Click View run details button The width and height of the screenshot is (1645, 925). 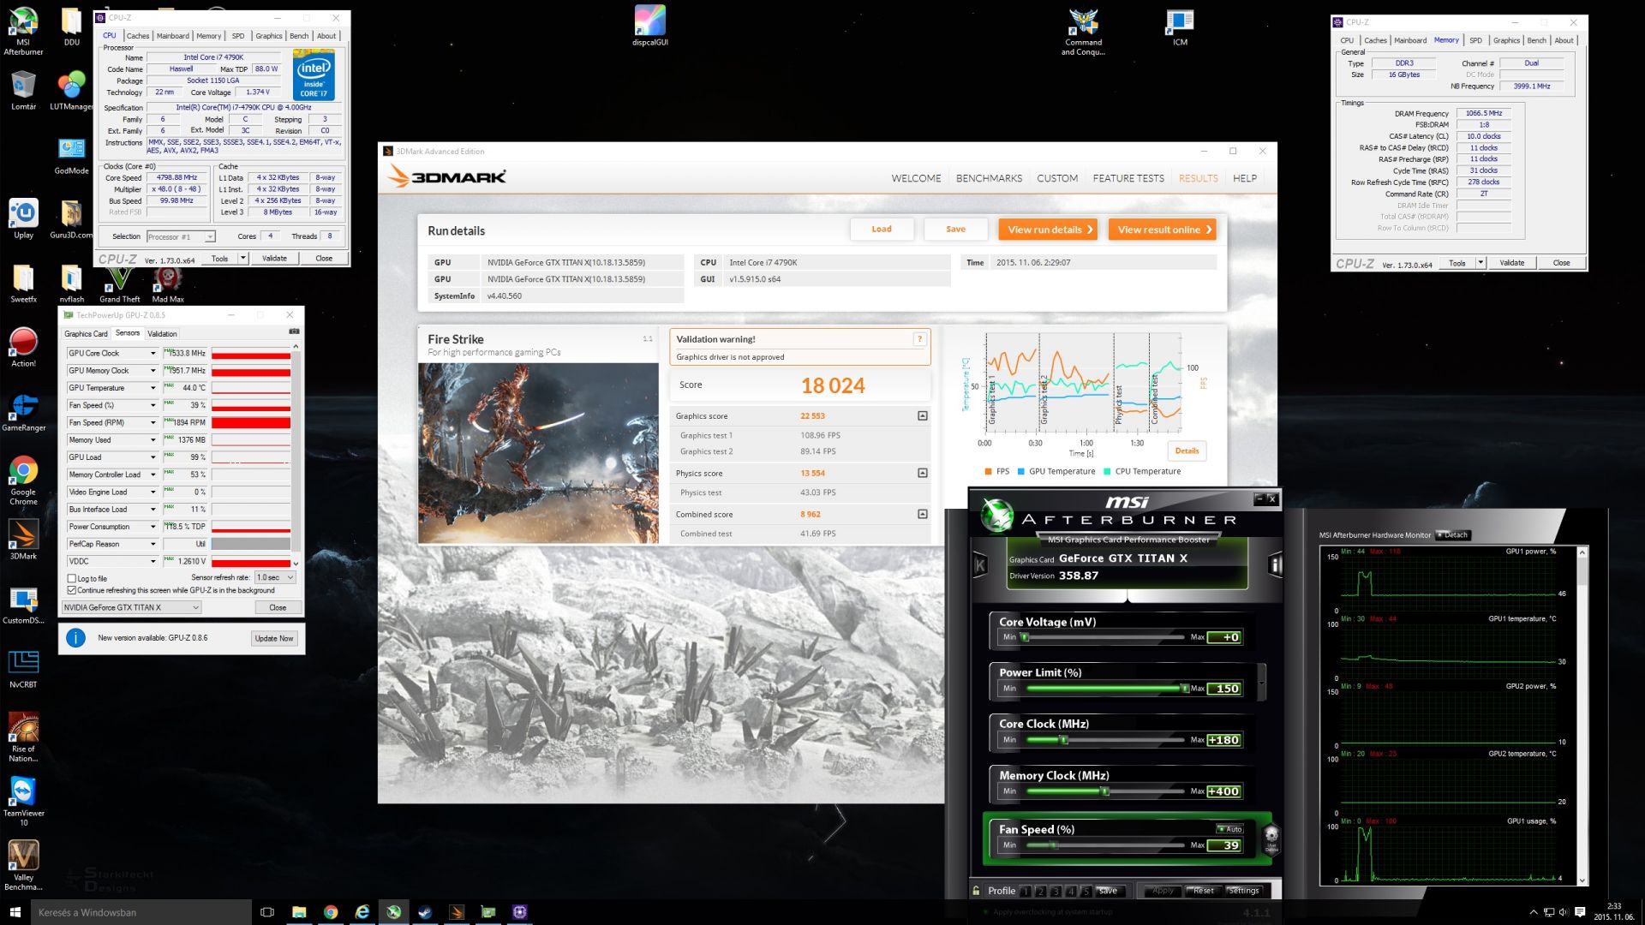coord(1048,230)
